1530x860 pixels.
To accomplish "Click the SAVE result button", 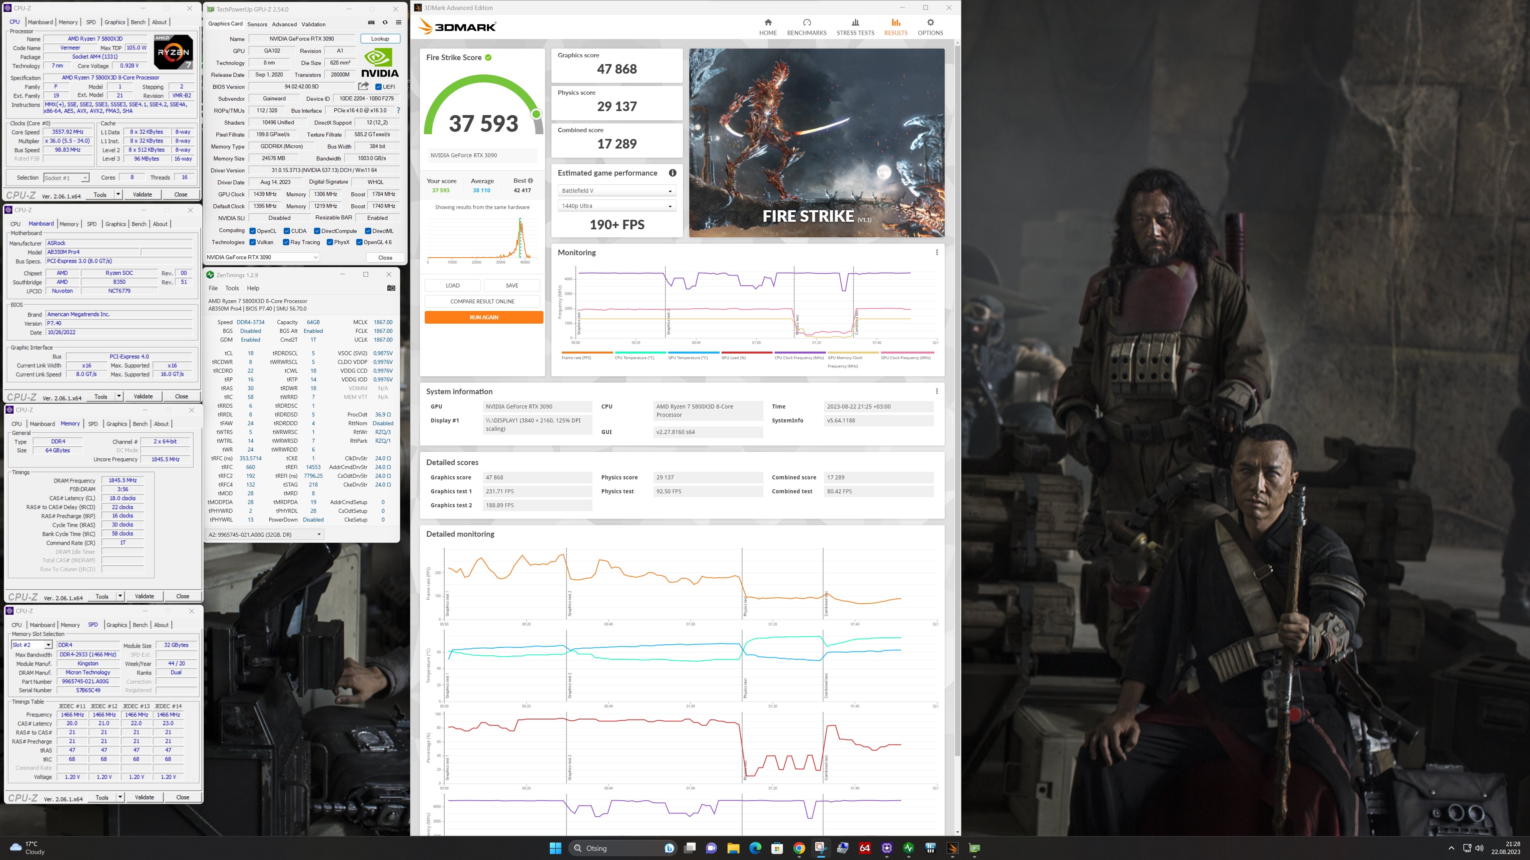I will pos(511,285).
